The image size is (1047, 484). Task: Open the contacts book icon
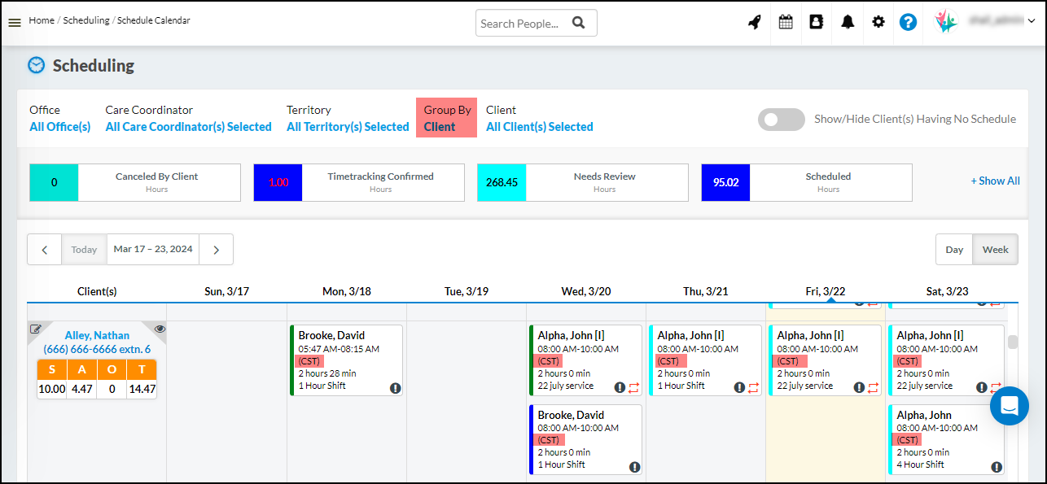816,23
